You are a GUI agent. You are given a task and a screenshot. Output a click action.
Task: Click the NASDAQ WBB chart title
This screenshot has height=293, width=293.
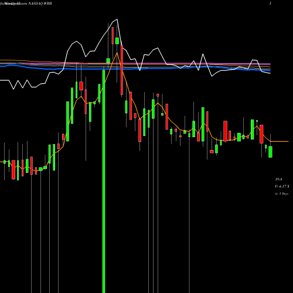(26, 4)
